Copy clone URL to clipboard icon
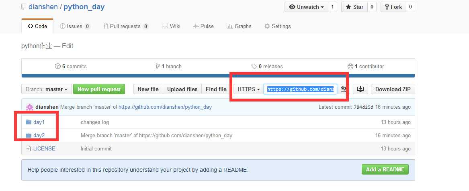The height and width of the screenshot is (191, 469). click(x=343, y=89)
